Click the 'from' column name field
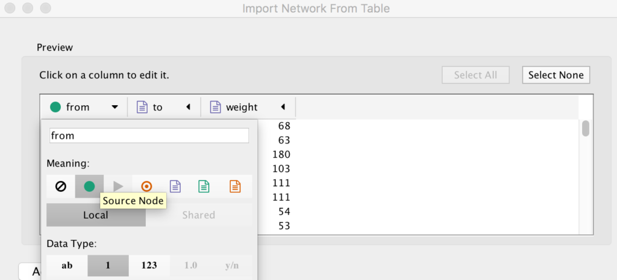 click(149, 136)
